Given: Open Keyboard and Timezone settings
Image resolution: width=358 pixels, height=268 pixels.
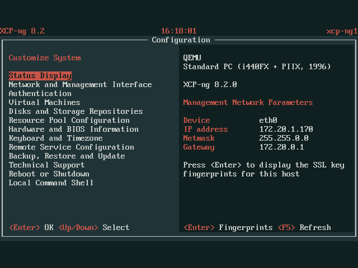Looking at the screenshot, I should 55,138.
